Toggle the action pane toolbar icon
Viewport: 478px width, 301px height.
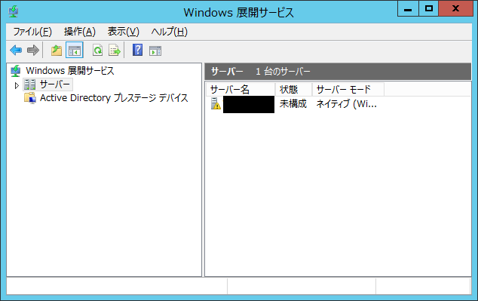(x=155, y=51)
